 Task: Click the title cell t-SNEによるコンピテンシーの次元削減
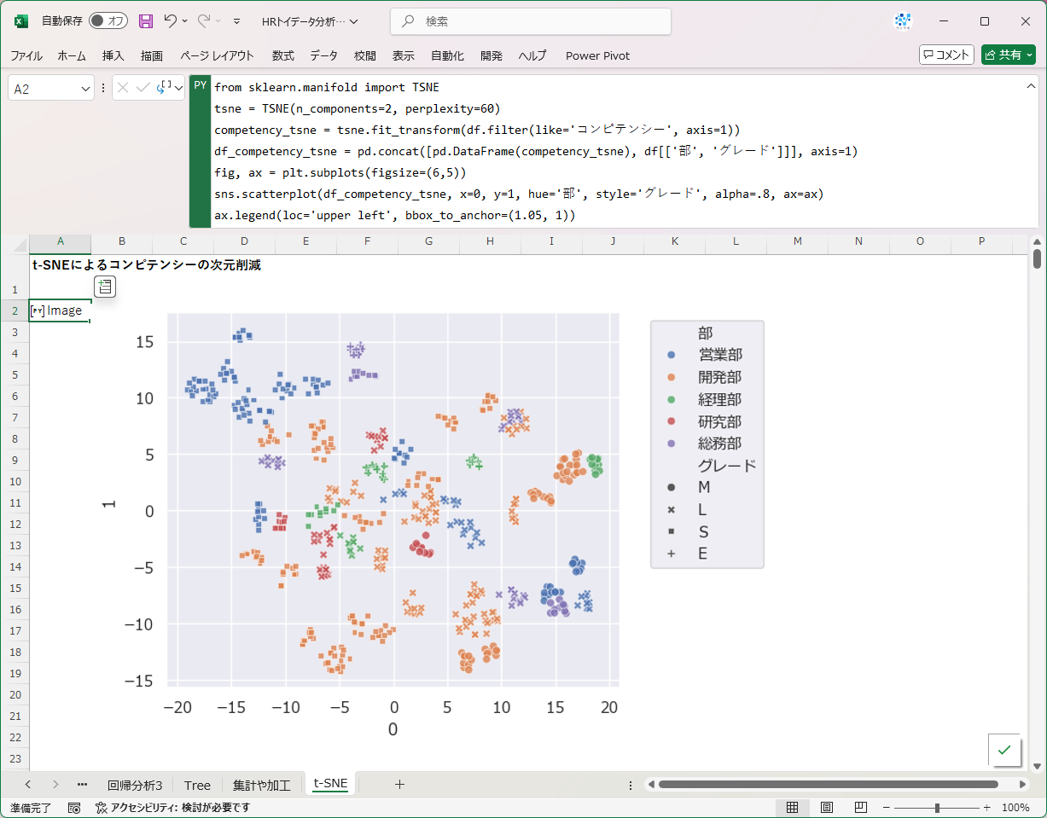click(x=146, y=264)
